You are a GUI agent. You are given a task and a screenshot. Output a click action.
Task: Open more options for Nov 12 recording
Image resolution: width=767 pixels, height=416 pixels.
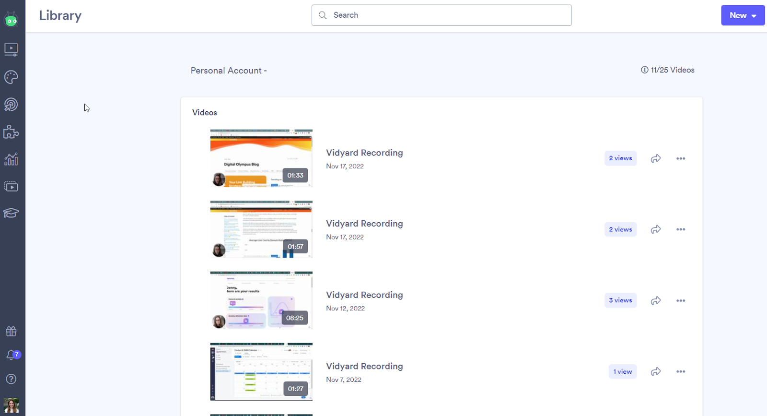point(681,301)
